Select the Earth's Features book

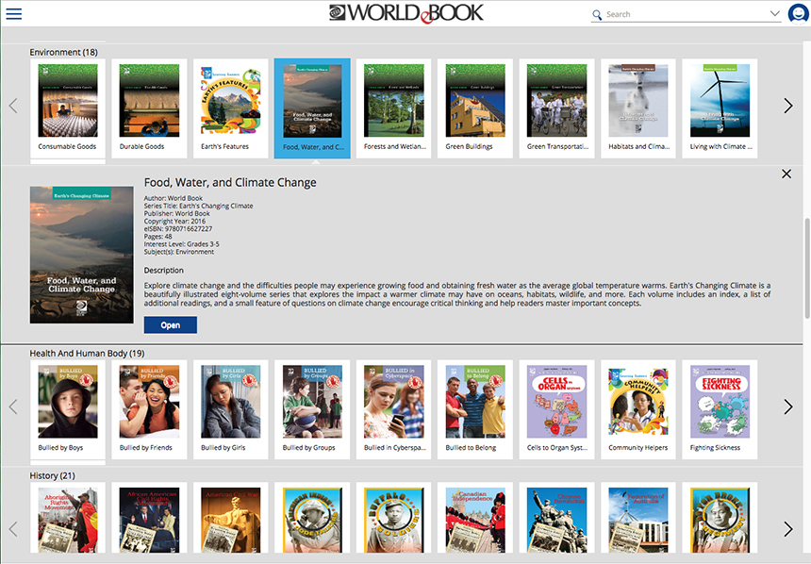point(231,108)
